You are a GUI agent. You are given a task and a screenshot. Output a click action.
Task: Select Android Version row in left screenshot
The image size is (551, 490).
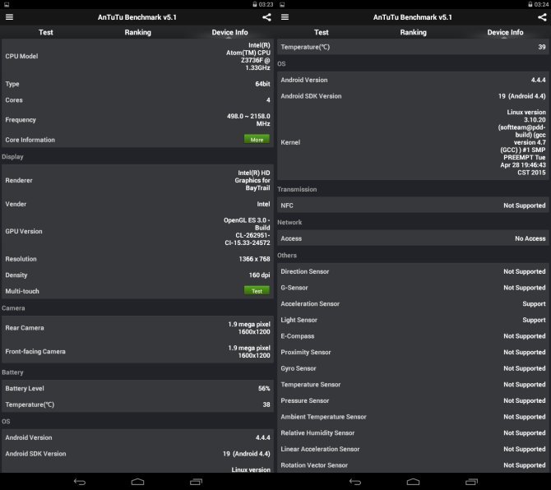pyautogui.click(x=138, y=437)
